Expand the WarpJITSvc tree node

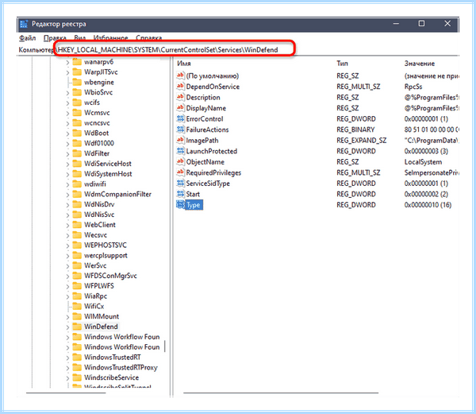tap(67, 72)
